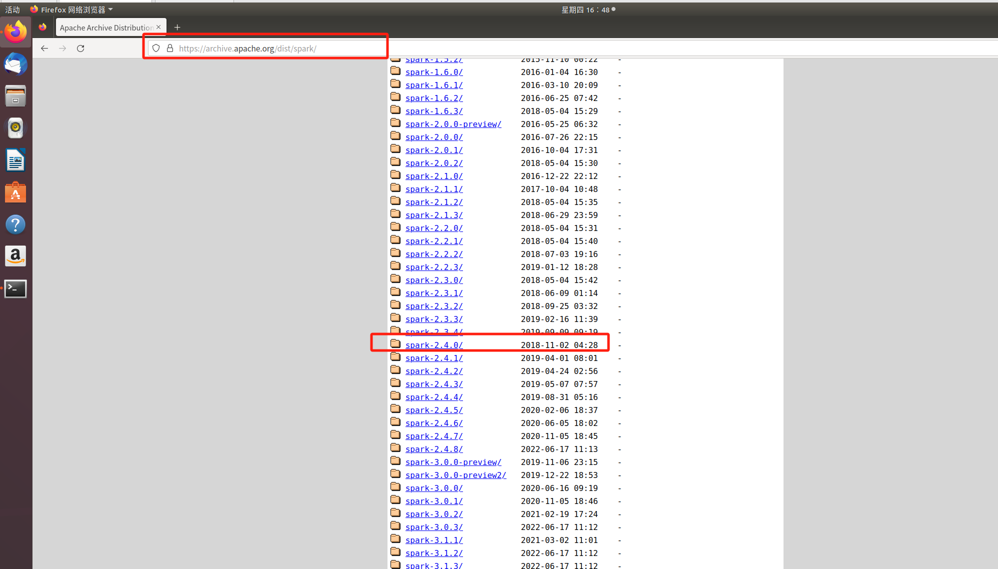The image size is (998, 569).
Task: Open the clock and calendar panel
Action: pyautogui.click(x=586, y=9)
